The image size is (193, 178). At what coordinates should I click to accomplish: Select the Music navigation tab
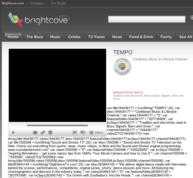tap(55, 37)
